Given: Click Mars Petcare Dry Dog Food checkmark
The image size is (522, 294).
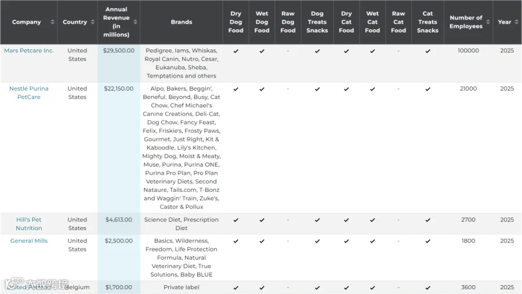Looking at the screenshot, I should (235, 51).
